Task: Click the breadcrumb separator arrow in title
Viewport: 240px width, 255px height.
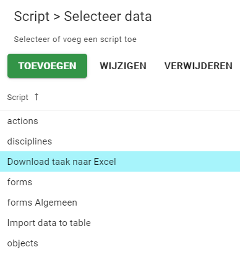Action: tap(57, 17)
